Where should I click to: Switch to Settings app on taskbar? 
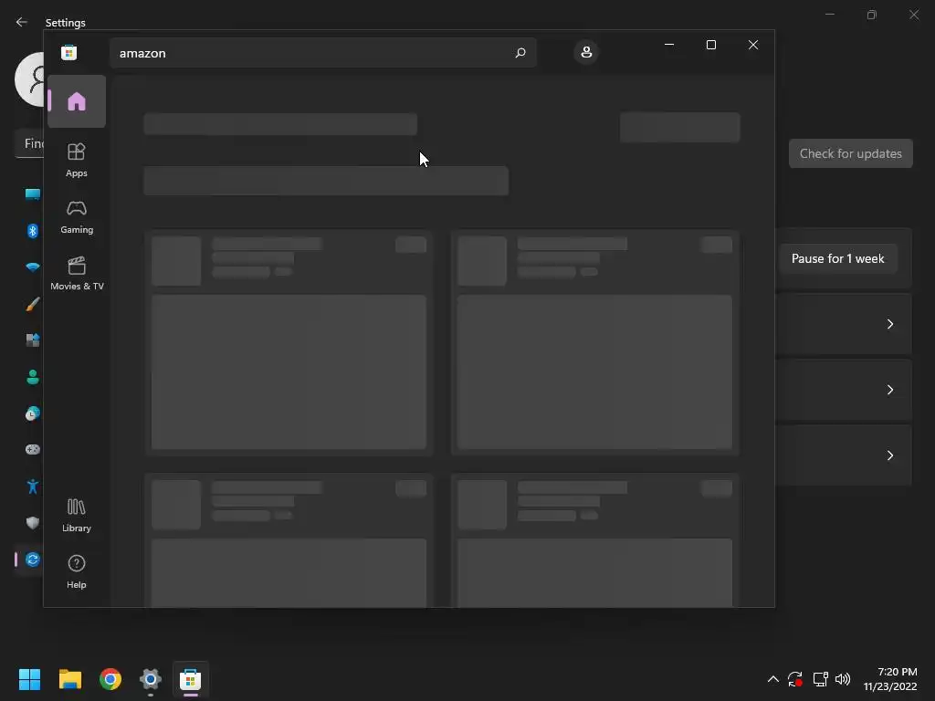[151, 679]
